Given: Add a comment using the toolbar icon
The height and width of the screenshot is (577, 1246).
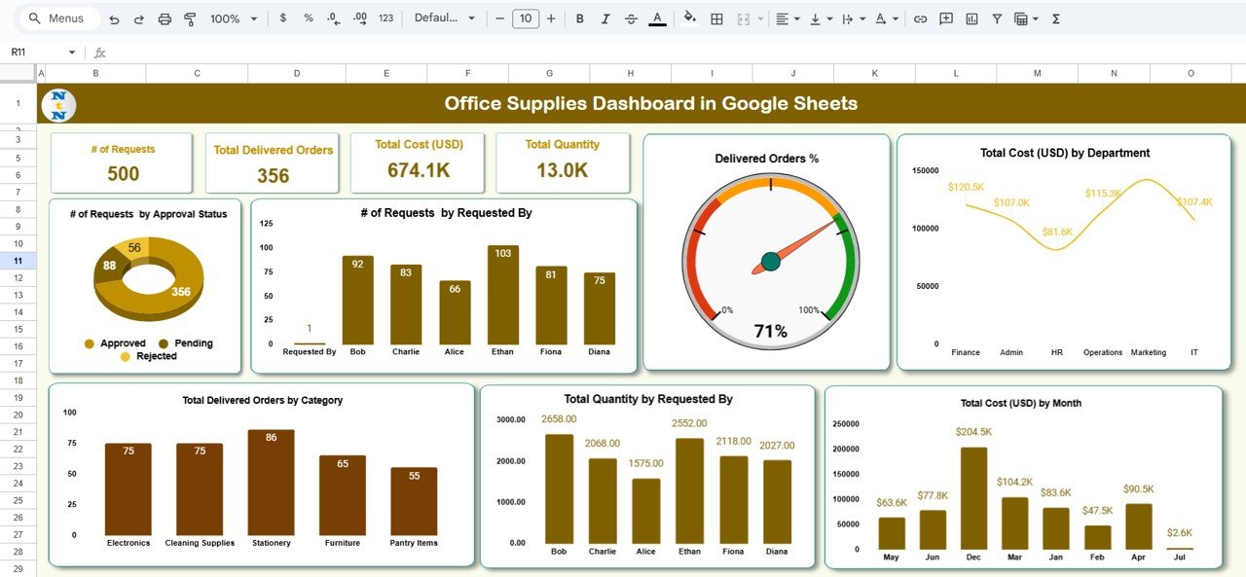Looking at the screenshot, I should (945, 18).
